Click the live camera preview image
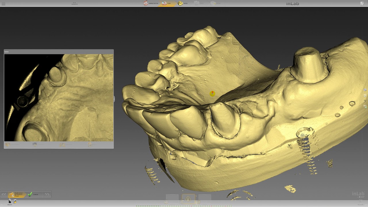This screenshot has width=368, height=207. [59, 98]
